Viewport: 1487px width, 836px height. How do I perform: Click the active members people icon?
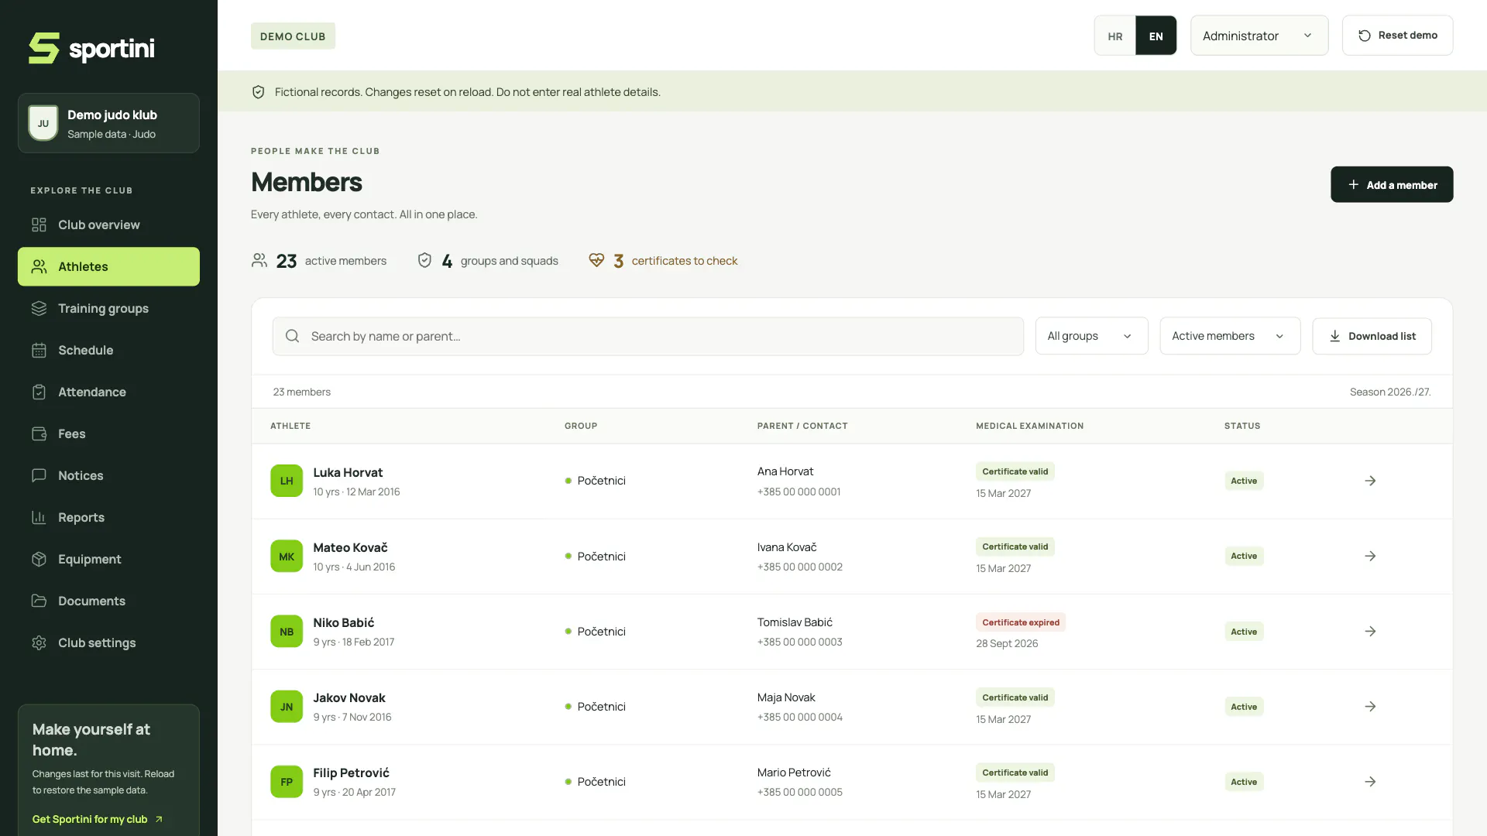(259, 260)
